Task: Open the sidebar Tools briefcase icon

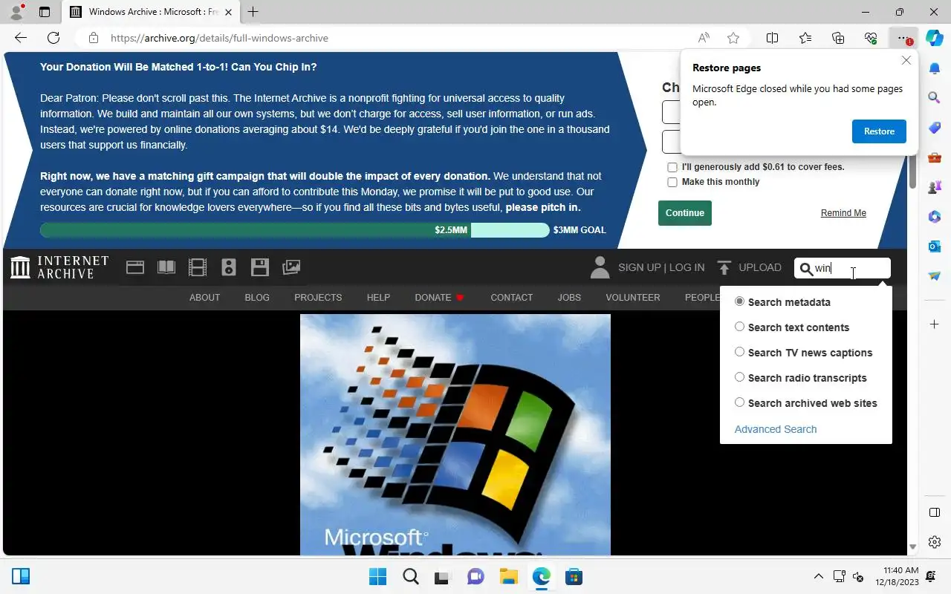Action: [935, 157]
